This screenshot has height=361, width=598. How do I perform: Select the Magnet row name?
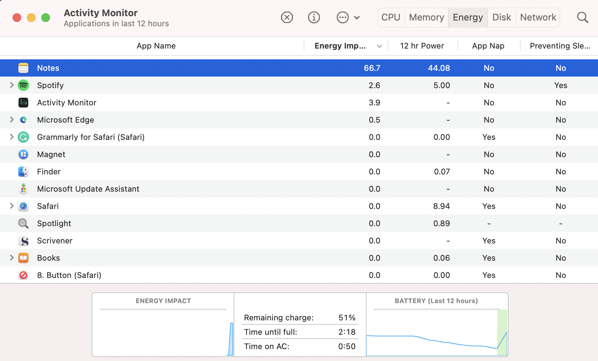pos(51,154)
